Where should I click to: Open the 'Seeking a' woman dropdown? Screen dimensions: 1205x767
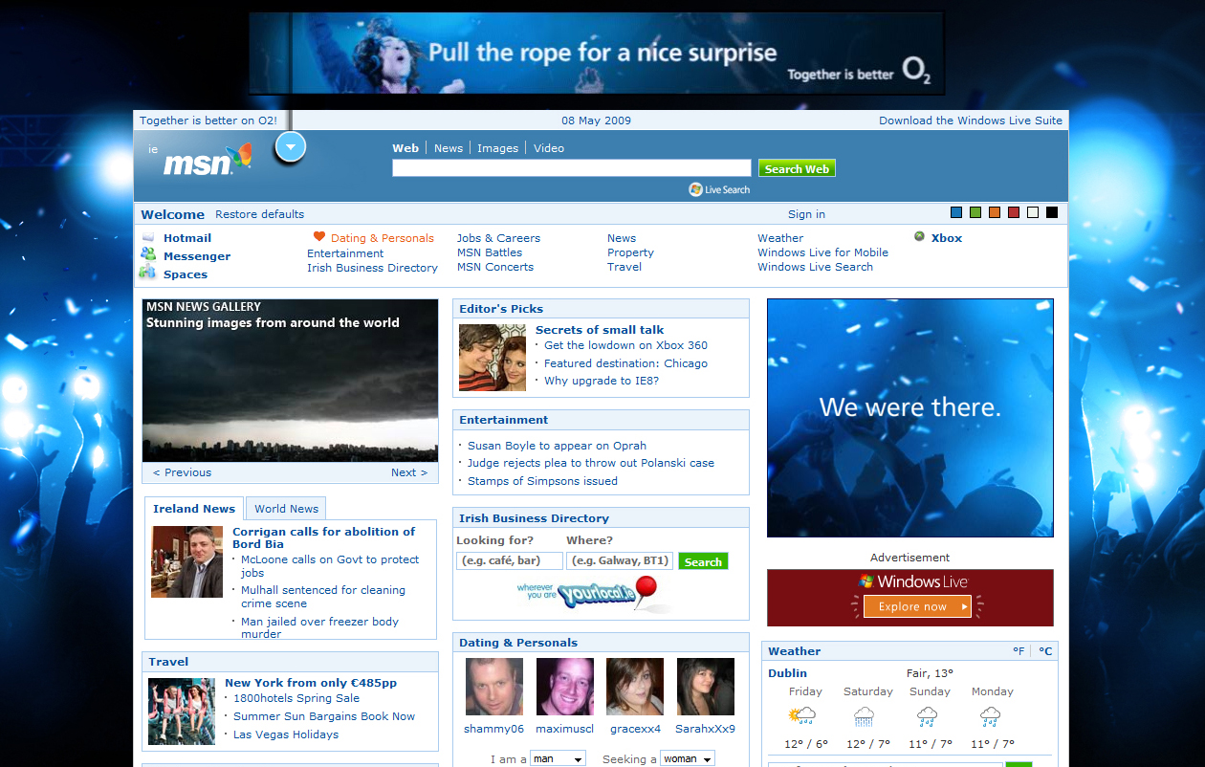(688, 758)
